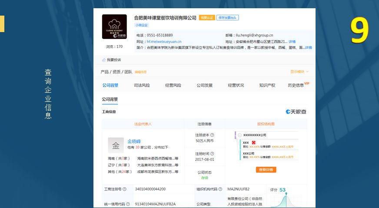379x208 pixels.
Task: Switch to the 司法风险 tab
Action: click(x=142, y=85)
